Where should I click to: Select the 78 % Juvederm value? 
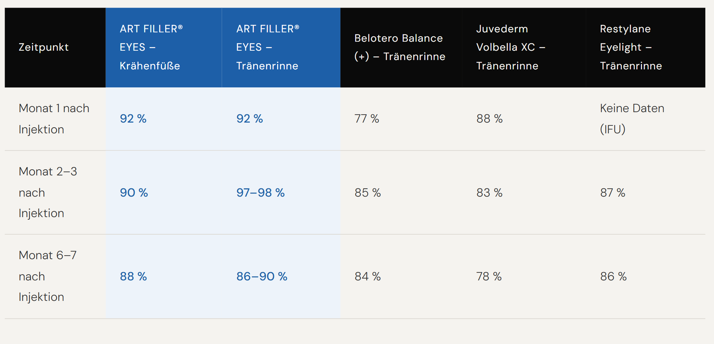[489, 276]
